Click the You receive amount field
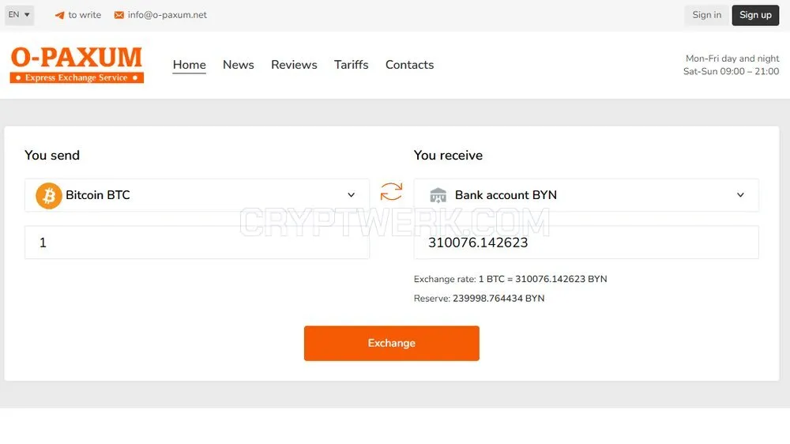Viewport: 790px width, 444px height. pos(586,243)
